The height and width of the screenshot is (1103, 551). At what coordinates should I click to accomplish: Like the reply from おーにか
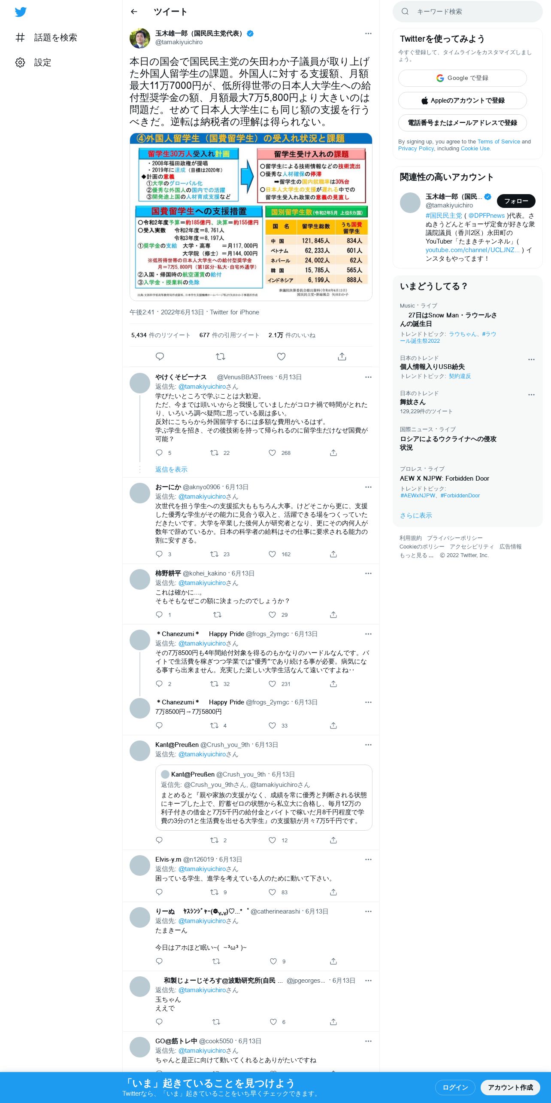pos(272,554)
